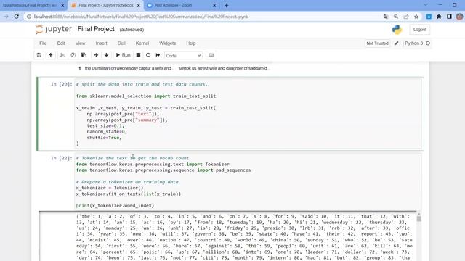The image size is (465, 261).
Task: Open the browser zoom magnifier icon
Action: pos(396,17)
